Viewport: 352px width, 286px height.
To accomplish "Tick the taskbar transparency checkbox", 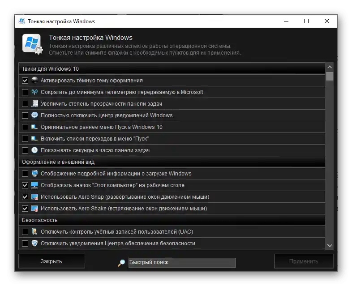I will (x=25, y=104).
